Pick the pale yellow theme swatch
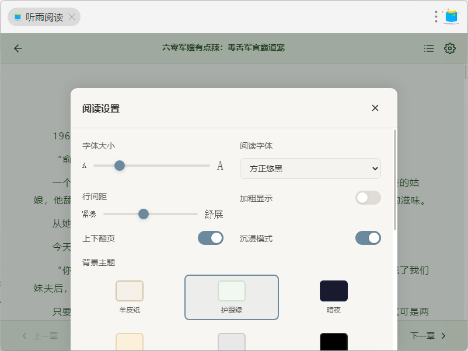The image size is (468, 351). click(130, 342)
